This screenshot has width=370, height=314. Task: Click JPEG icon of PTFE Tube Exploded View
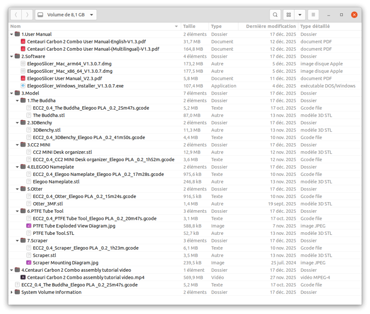click(28, 226)
